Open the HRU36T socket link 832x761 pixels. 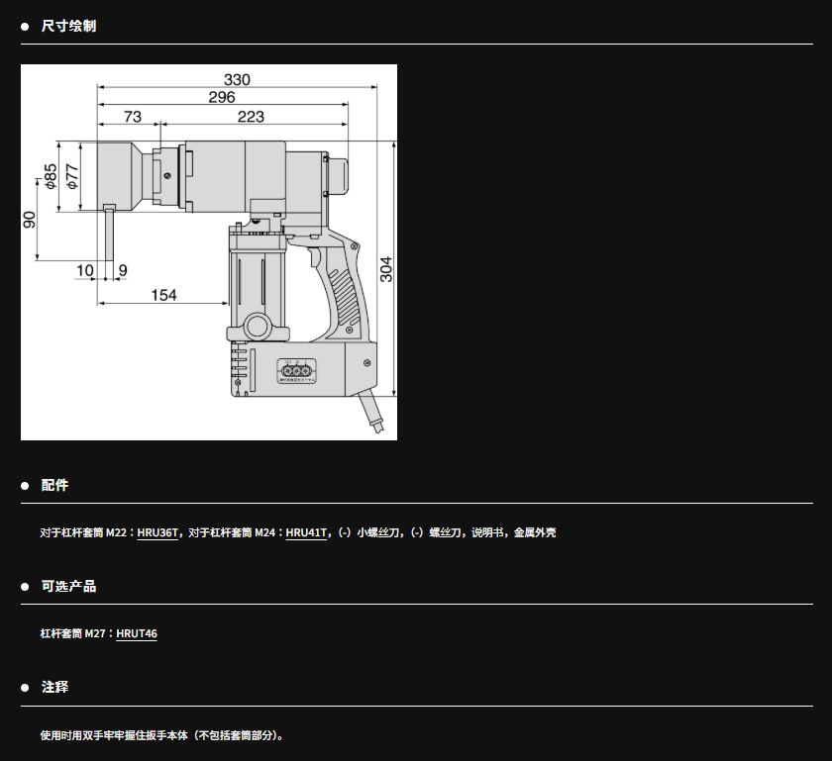click(157, 532)
